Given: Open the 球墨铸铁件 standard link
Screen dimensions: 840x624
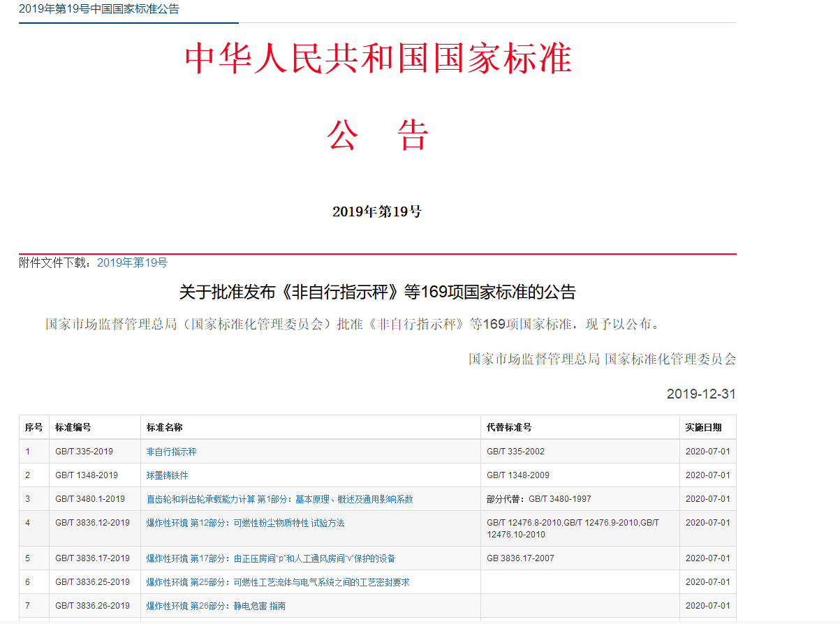Looking at the screenshot, I should click(x=167, y=475).
